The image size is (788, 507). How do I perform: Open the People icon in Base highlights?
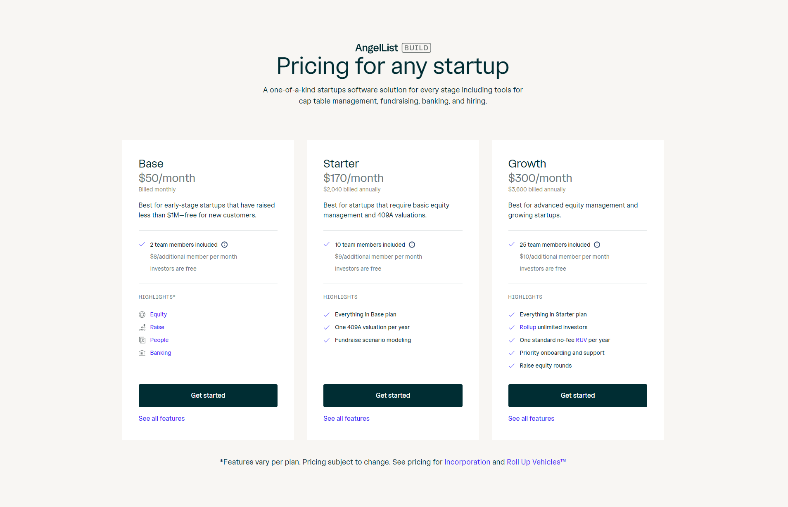(142, 340)
